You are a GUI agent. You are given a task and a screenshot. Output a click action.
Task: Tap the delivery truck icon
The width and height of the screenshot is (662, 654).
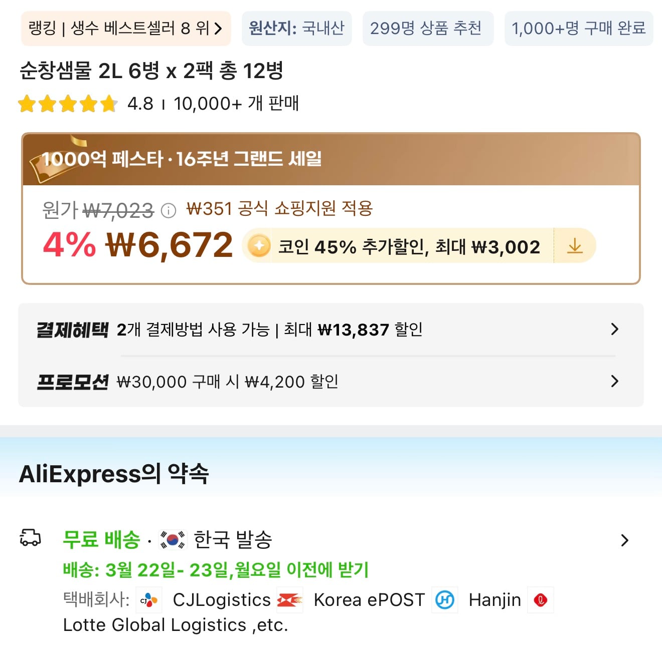tap(30, 538)
